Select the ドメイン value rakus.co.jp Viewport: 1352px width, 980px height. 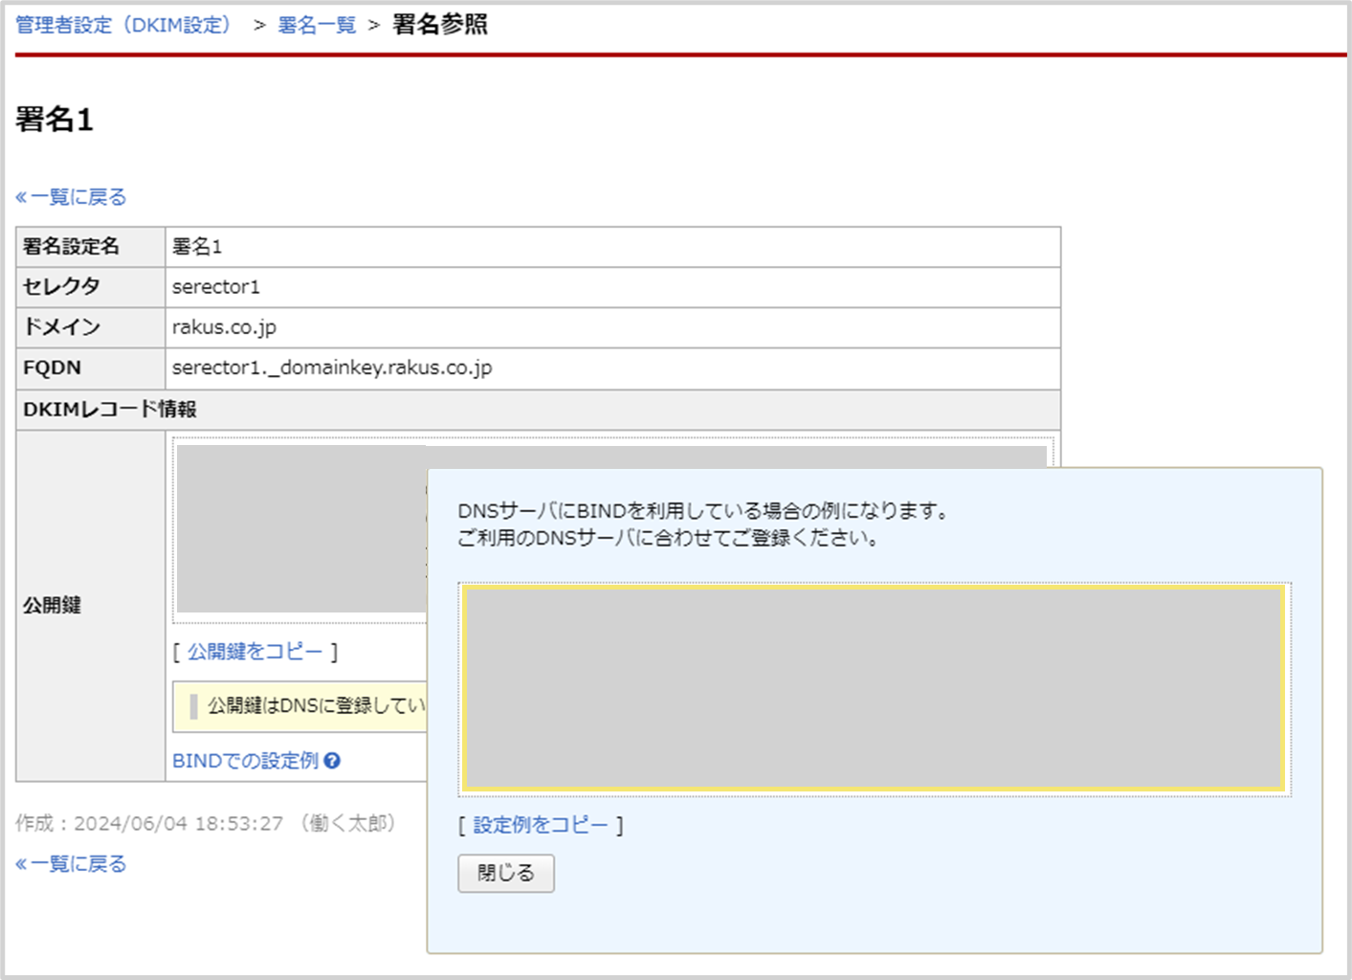[x=221, y=327]
